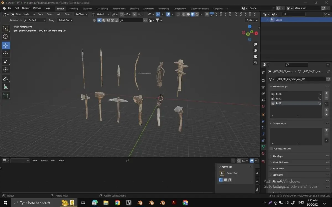
Task: Toggle show gizmo button in header
Action: pyautogui.click(x=158, y=14)
